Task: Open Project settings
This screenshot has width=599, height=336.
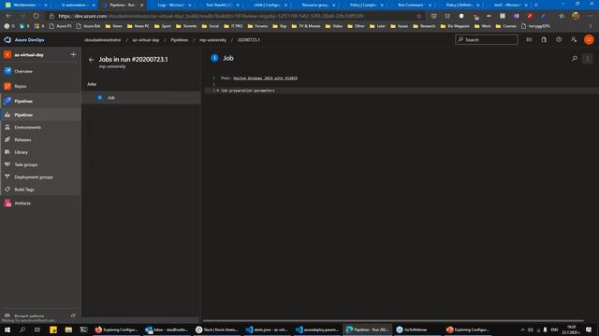Action: tap(29, 316)
